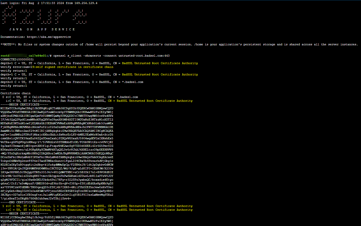The width and height of the screenshot is (361, 226).
Task: Click base64 line starting 'MIIGfjCCBGagAwIBAgIJAJeg'
Action: (57, 217)
